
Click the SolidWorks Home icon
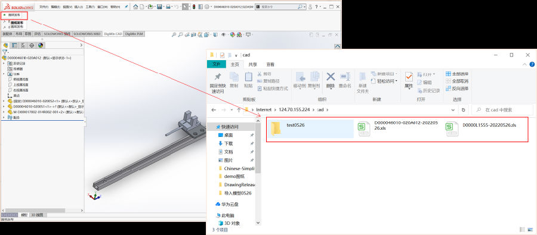click(x=135, y=7)
